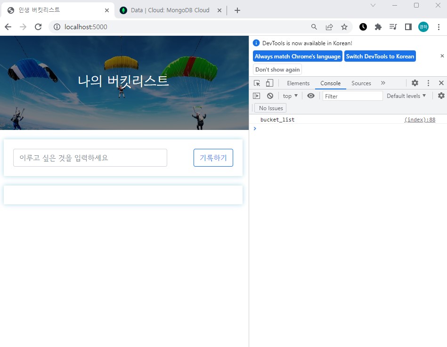Image resolution: width=447 pixels, height=347 pixels.
Task: Open the black clock extension icon
Action: coord(363,27)
